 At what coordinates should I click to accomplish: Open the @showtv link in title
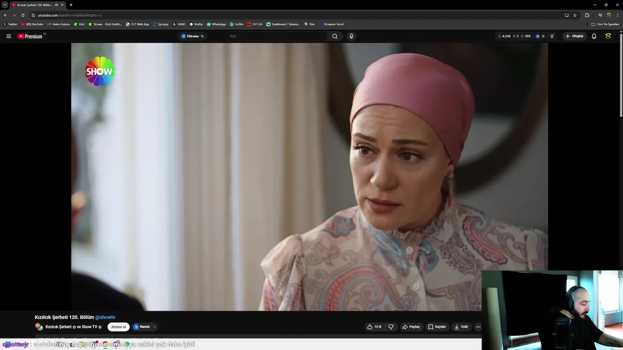coord(105,317)
